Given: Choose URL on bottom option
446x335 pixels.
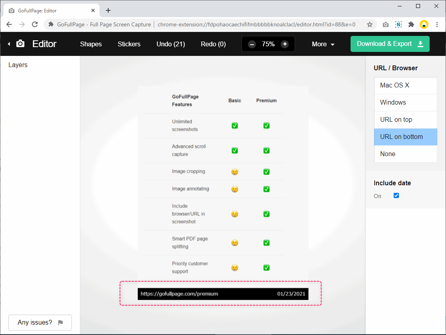Looking at the screenshot, I should point(405,137).
